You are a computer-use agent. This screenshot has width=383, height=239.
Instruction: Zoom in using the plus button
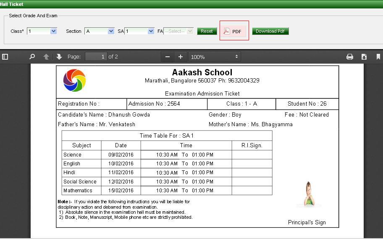point(181,57)
